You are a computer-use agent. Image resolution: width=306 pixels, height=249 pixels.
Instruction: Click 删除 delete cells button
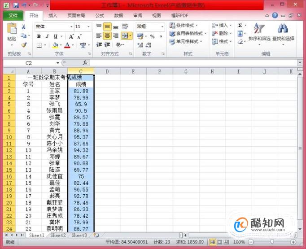(222, 34)
